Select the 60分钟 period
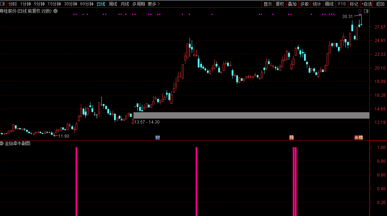The width and height of the screenshot is (387, 216). tap(87, 4)
